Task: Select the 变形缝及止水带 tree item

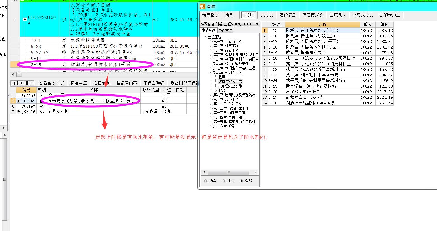Action: [231, 86]
